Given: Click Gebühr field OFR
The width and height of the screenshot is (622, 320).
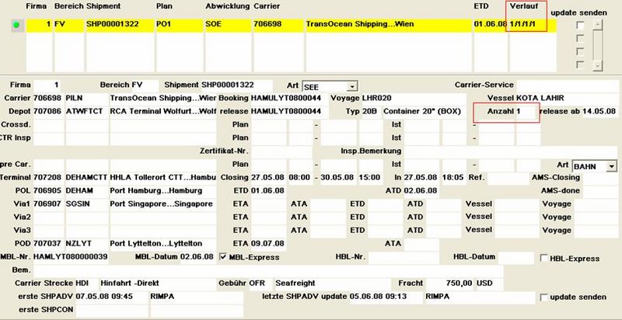Looking at the screenshot, I should coord(261,283).
